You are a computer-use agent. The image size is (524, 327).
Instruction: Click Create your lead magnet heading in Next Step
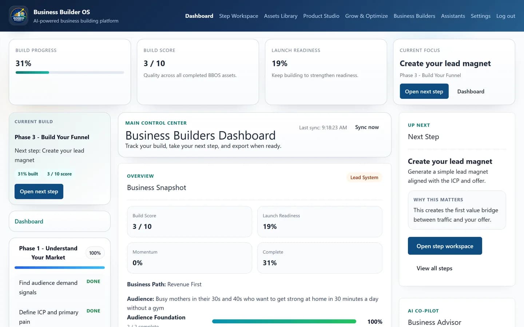point(450,161)
